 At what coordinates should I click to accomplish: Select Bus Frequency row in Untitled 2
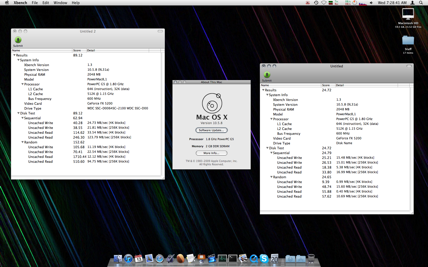pos(86,99)
